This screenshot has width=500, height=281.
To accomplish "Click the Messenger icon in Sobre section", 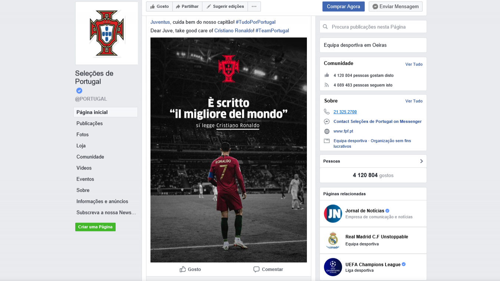I will (x=327, y=121).
